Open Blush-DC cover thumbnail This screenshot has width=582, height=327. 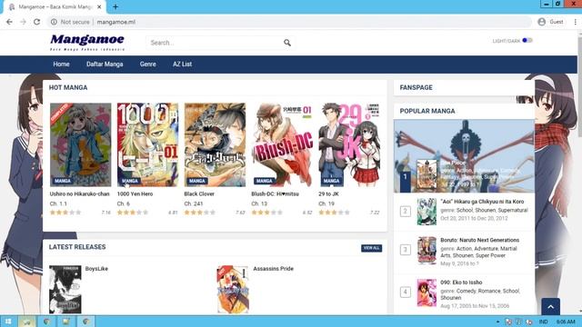282,144
